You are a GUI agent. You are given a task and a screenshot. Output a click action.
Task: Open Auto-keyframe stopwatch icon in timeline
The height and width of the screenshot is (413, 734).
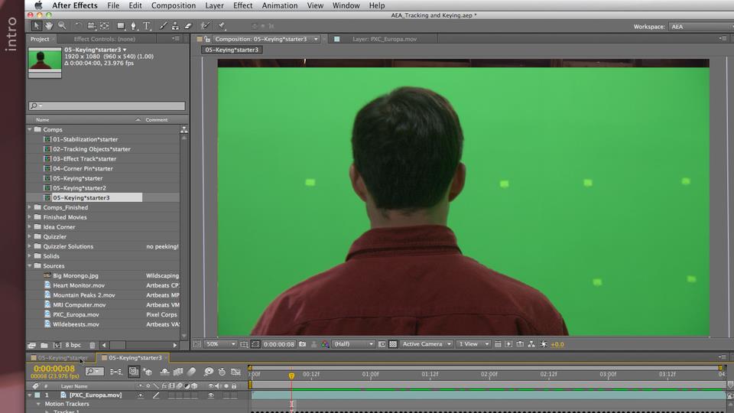click(222, 372)
